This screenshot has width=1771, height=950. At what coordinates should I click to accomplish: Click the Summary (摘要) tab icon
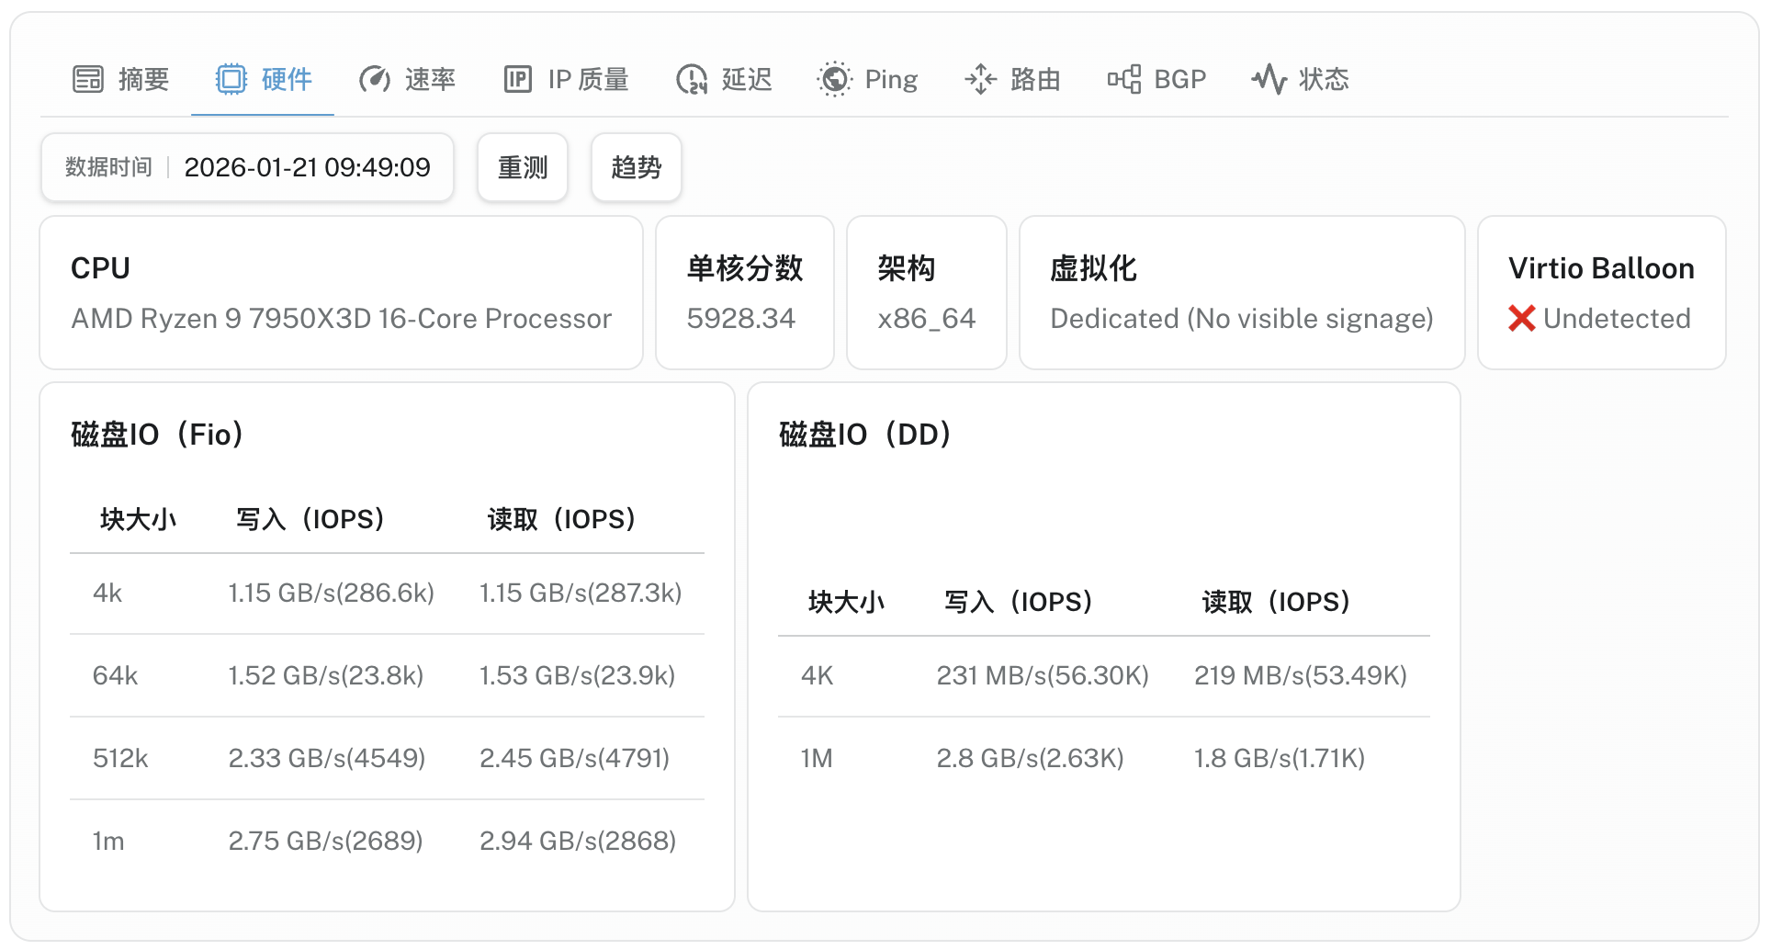(88, 80)
